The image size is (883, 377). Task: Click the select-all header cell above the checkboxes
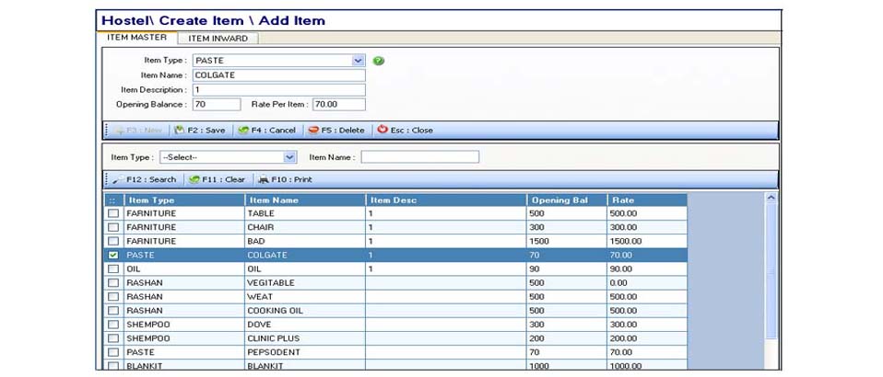[x=113, y=200]
